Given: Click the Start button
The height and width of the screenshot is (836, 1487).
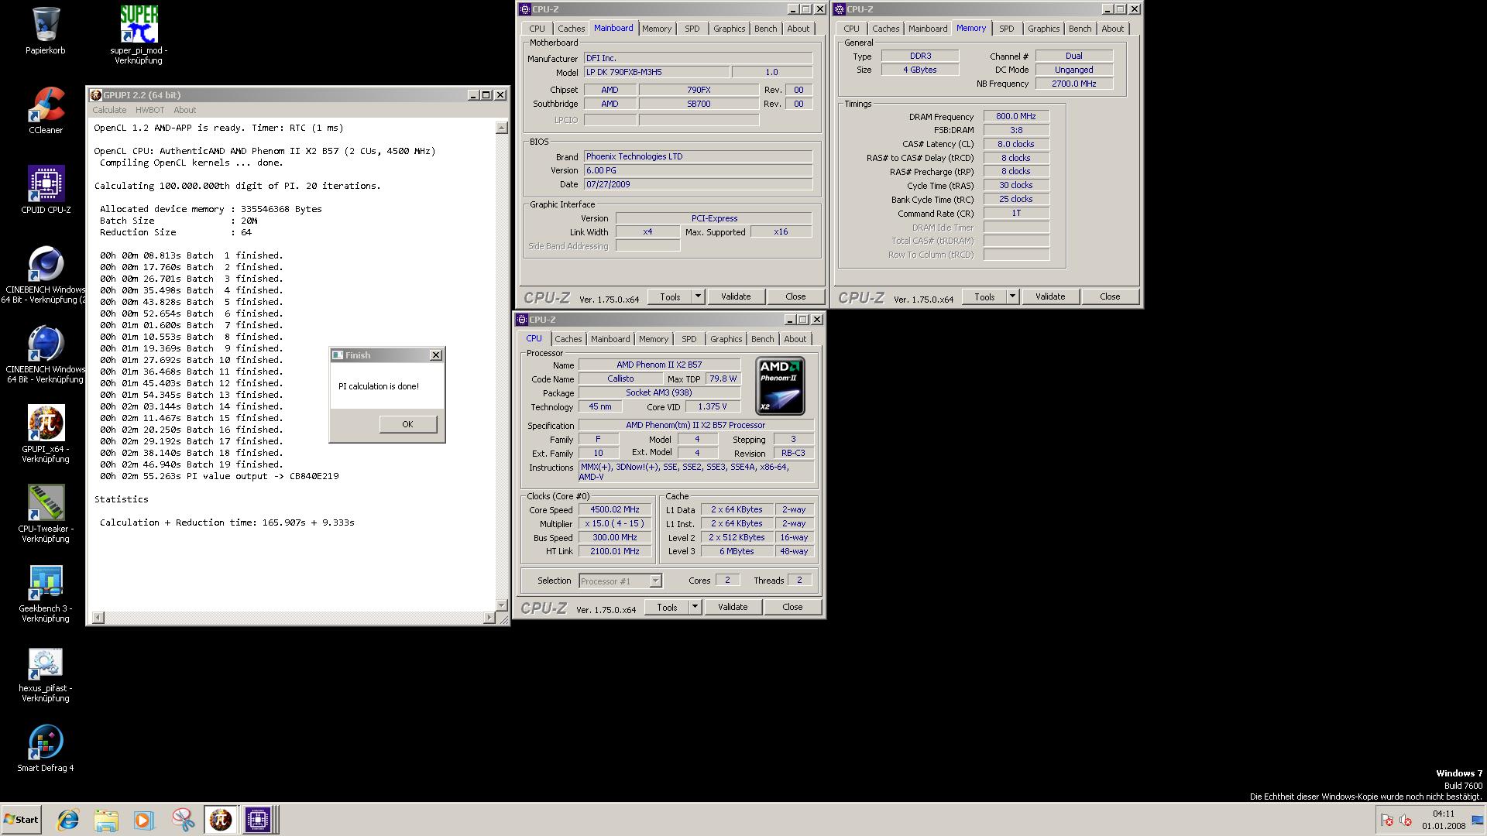Looking at the screenshot, I should click(21, 820).
